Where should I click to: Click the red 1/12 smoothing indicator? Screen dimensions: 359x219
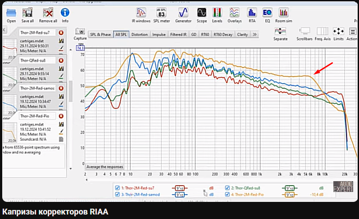180,188
